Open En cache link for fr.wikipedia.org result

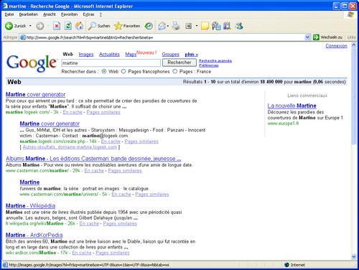pos(89,223)
